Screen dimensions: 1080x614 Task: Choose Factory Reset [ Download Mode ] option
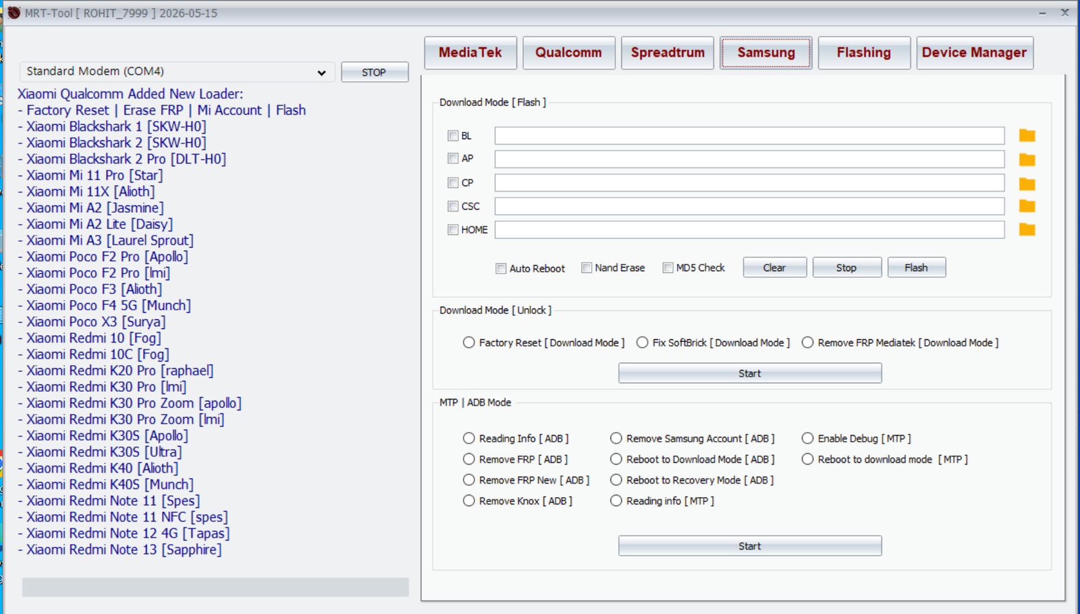(x=469, y=342)
